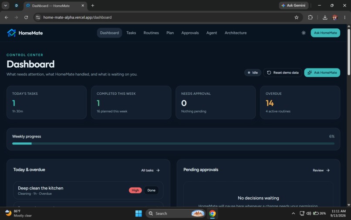351x220 pixels.
Task: Open Chrome from the taskbar
Action: click(212, 213)
